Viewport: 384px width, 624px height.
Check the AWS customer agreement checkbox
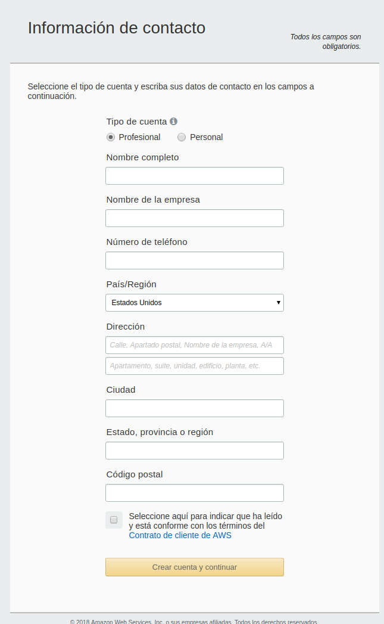[x=114, y=520]
